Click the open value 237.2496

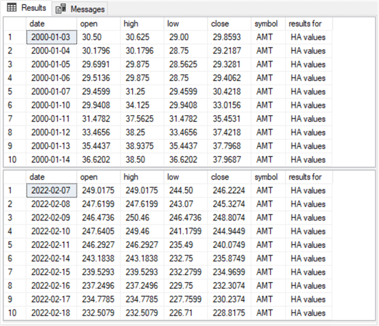pos(99,286)
